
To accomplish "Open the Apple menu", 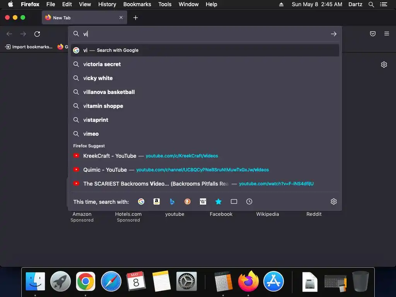I will [x=10, y=4].
